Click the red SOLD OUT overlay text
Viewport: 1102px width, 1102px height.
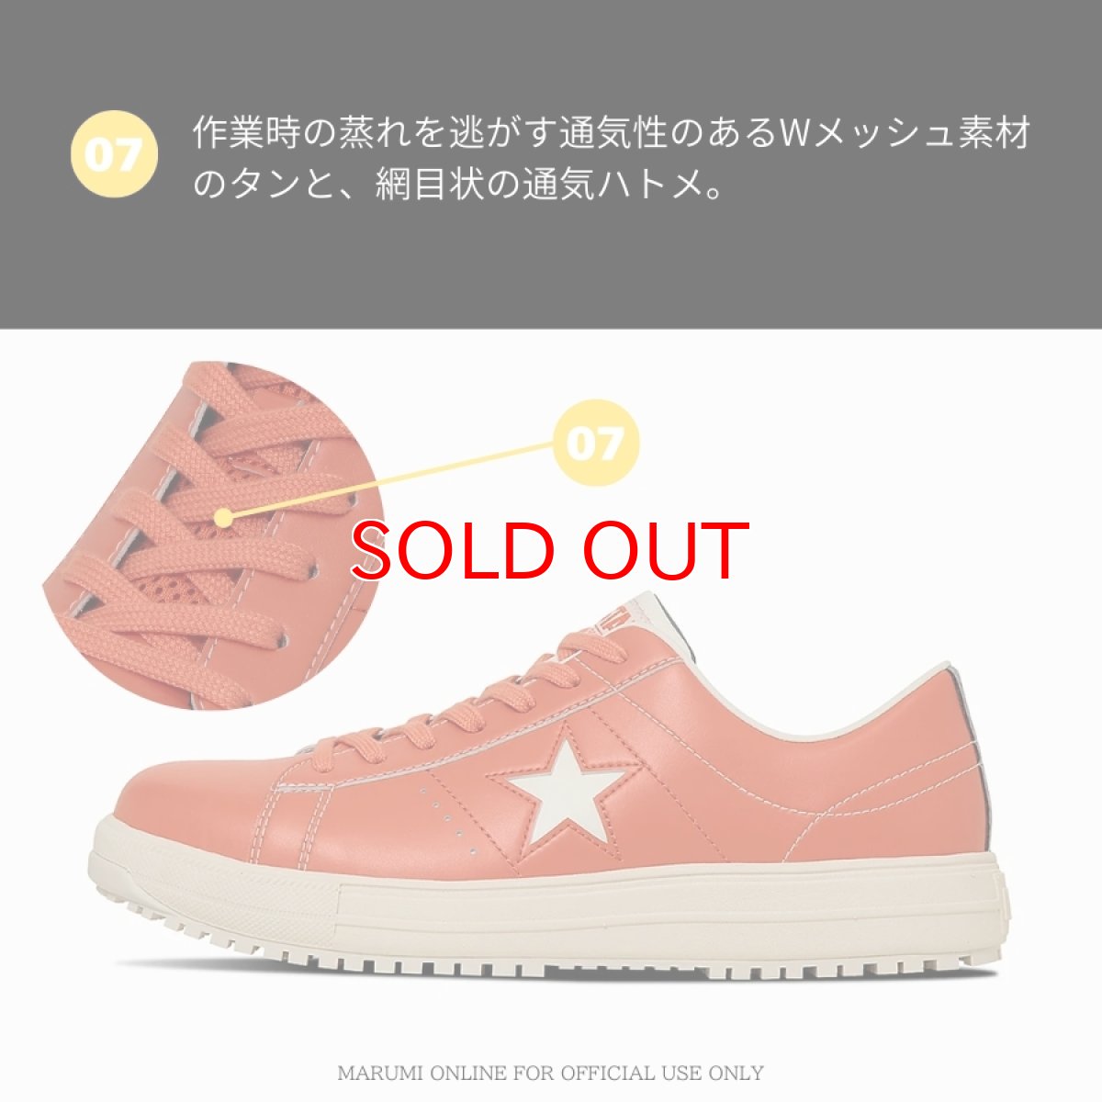point(549,552)
